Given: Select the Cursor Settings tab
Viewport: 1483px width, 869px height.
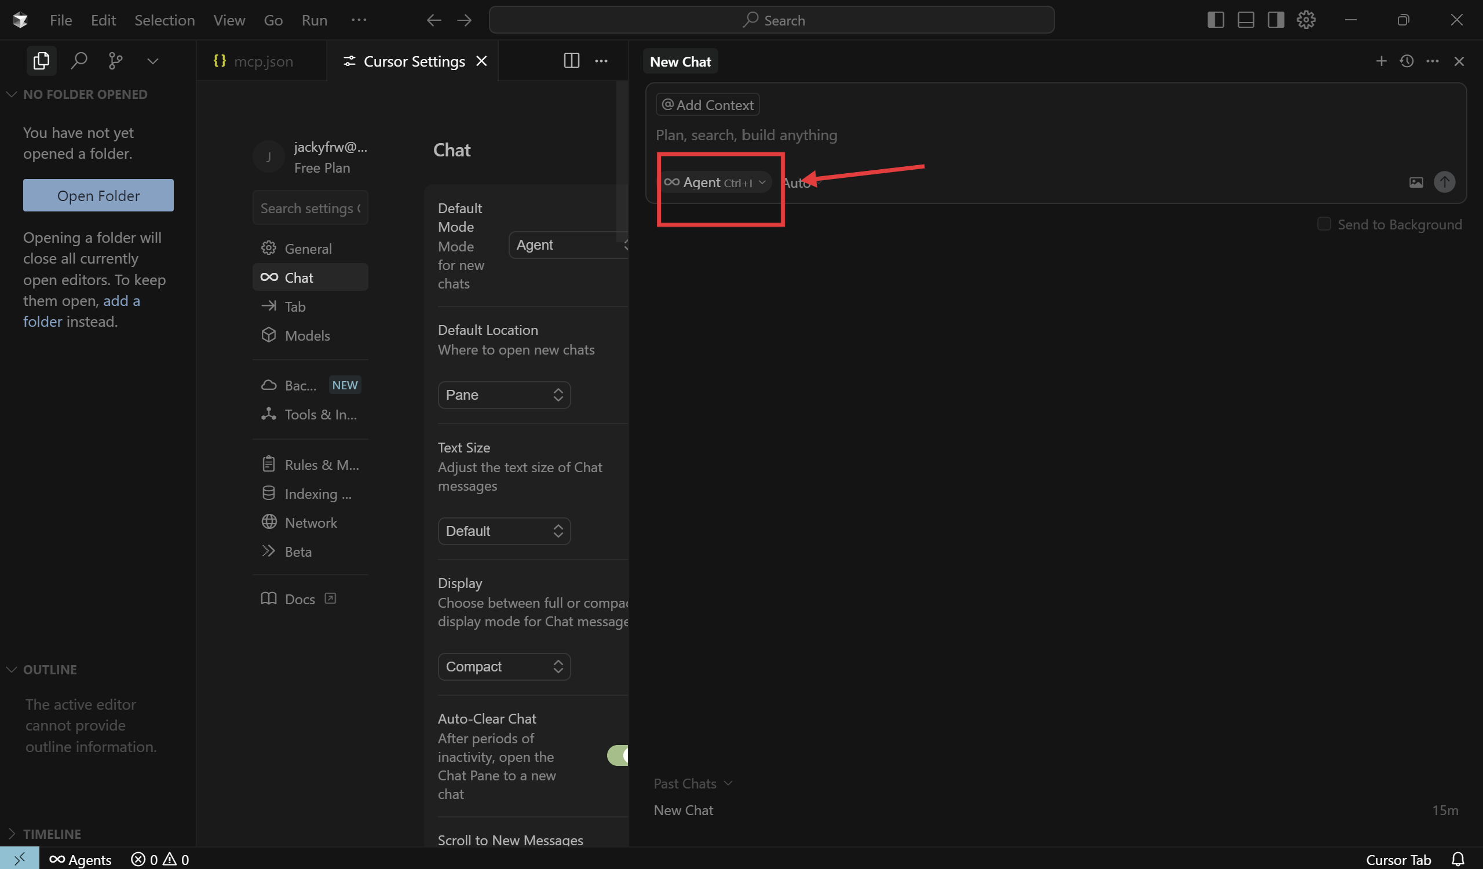Looking at the screenshot, I should pyautogui.click(x=414, y=61).
